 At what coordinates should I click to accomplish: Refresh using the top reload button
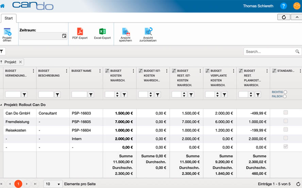[x=284, y=17]
